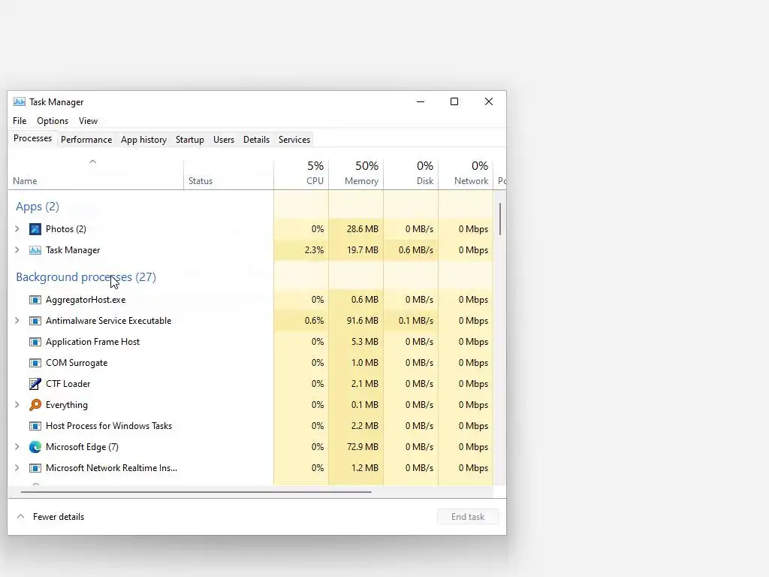
Task: Click the CTF Loader pen icon
Action: pyautogui.click(x=35, y=384)
